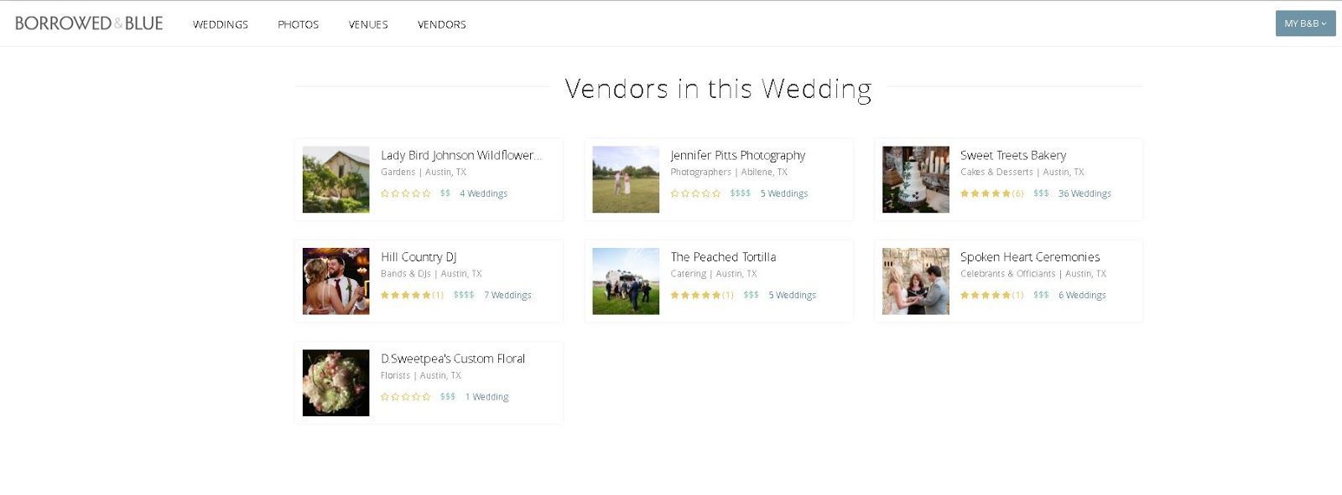The width and height of the screenshot is (1342, 495).
Task: Click the Borrowed & Blue logo
Action: (x=89, y=23)
